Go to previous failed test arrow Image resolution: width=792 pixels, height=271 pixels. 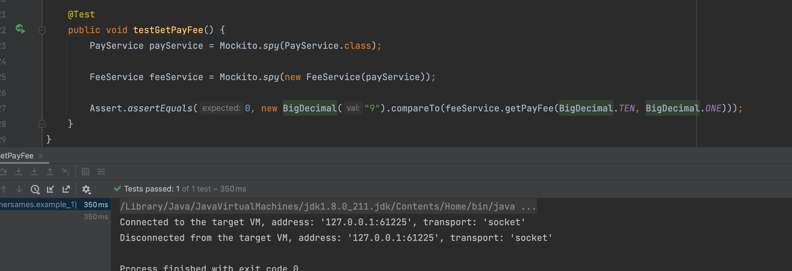(x=4, y=189)
